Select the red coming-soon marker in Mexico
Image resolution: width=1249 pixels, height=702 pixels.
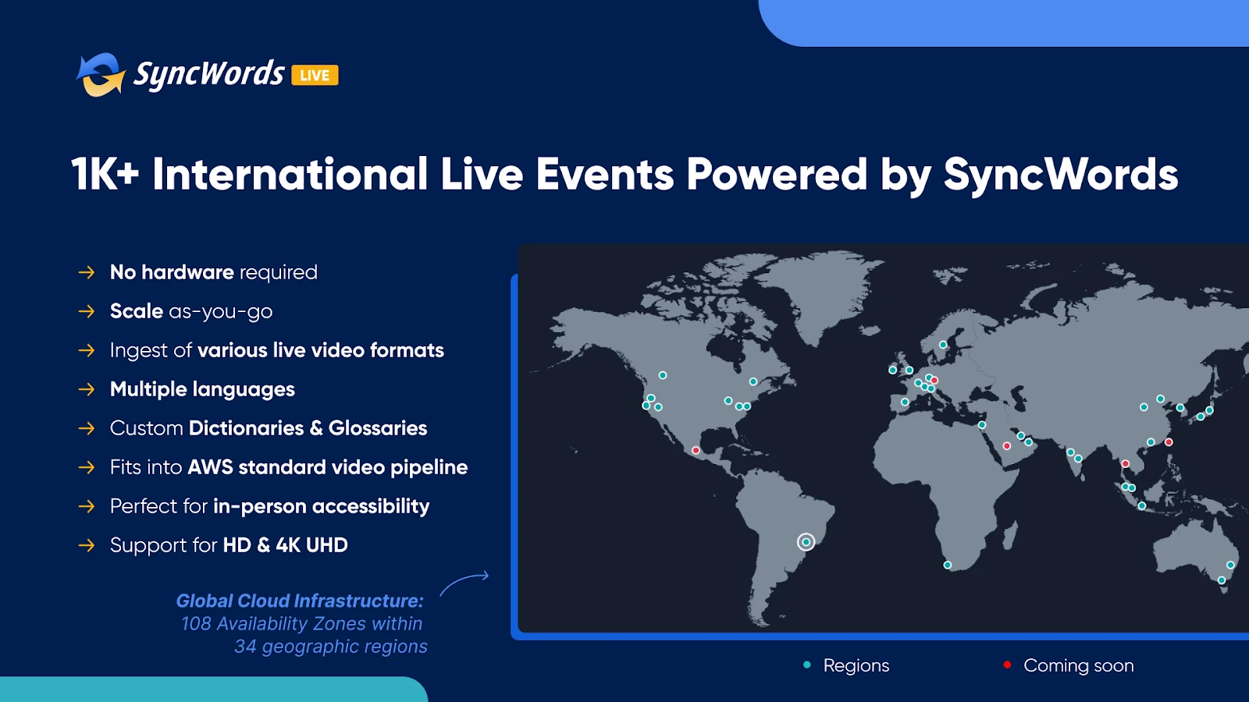(x=696, y=450)
